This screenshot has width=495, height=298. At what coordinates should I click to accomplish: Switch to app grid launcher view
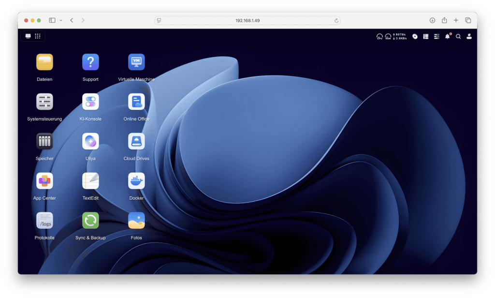(x=38, y=36)
